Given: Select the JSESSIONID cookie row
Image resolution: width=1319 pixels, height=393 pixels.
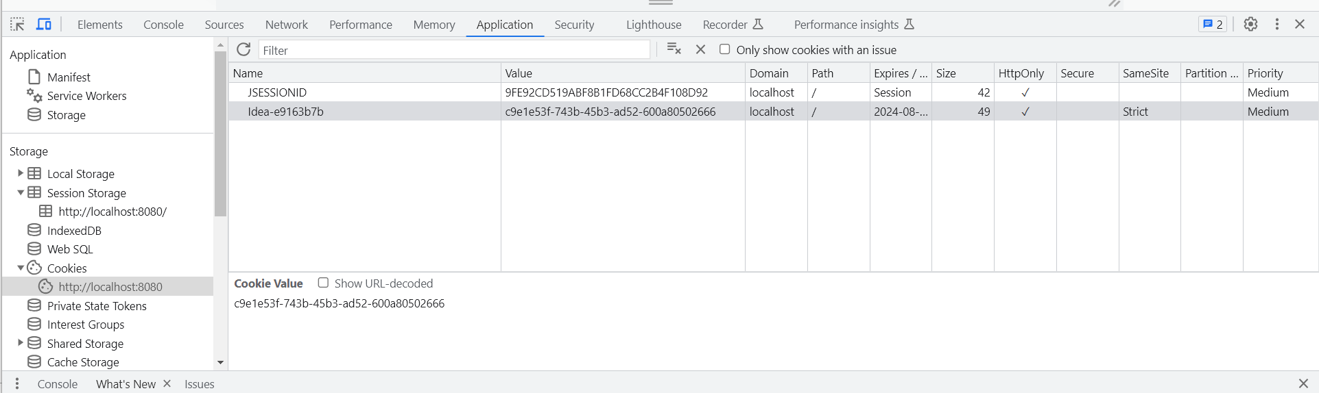Looking at the screenshot, I should [x=773, y=92].
